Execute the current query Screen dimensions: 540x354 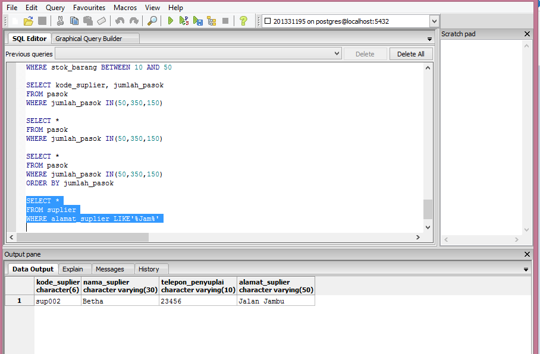169,21
